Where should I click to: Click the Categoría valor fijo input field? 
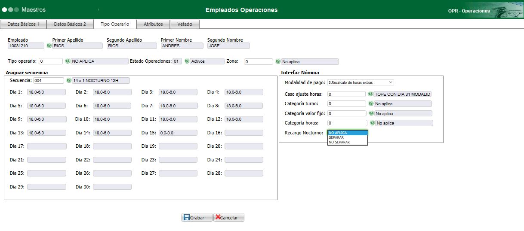coord(347,113)
